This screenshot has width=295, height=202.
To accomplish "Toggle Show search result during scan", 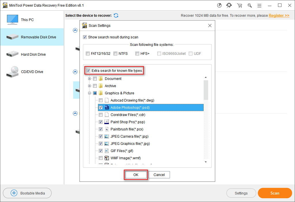I will tap(85, 37).
